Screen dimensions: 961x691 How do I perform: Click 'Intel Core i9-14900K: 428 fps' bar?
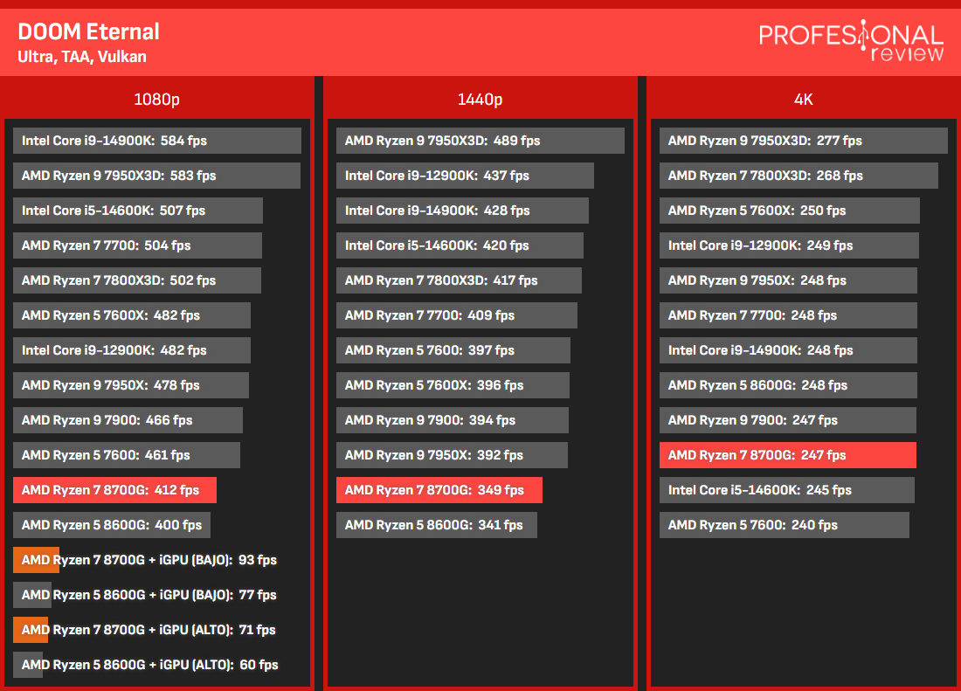[462, 211]
